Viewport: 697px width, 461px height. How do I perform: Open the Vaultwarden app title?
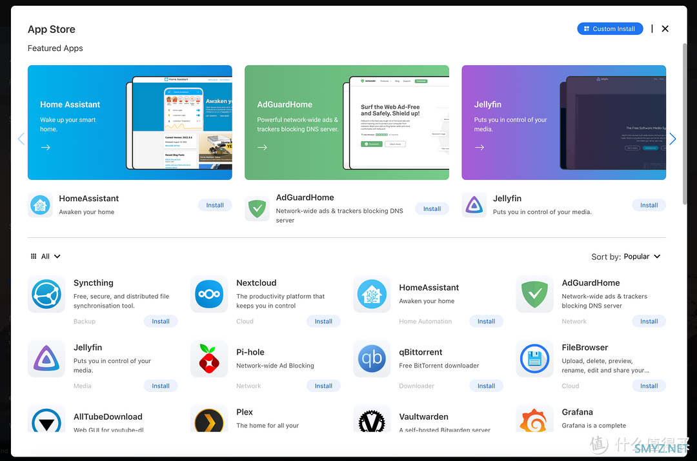[x=423, y=417]
